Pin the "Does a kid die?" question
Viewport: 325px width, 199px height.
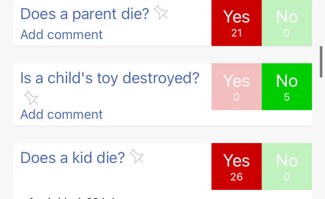click(136, 156)
